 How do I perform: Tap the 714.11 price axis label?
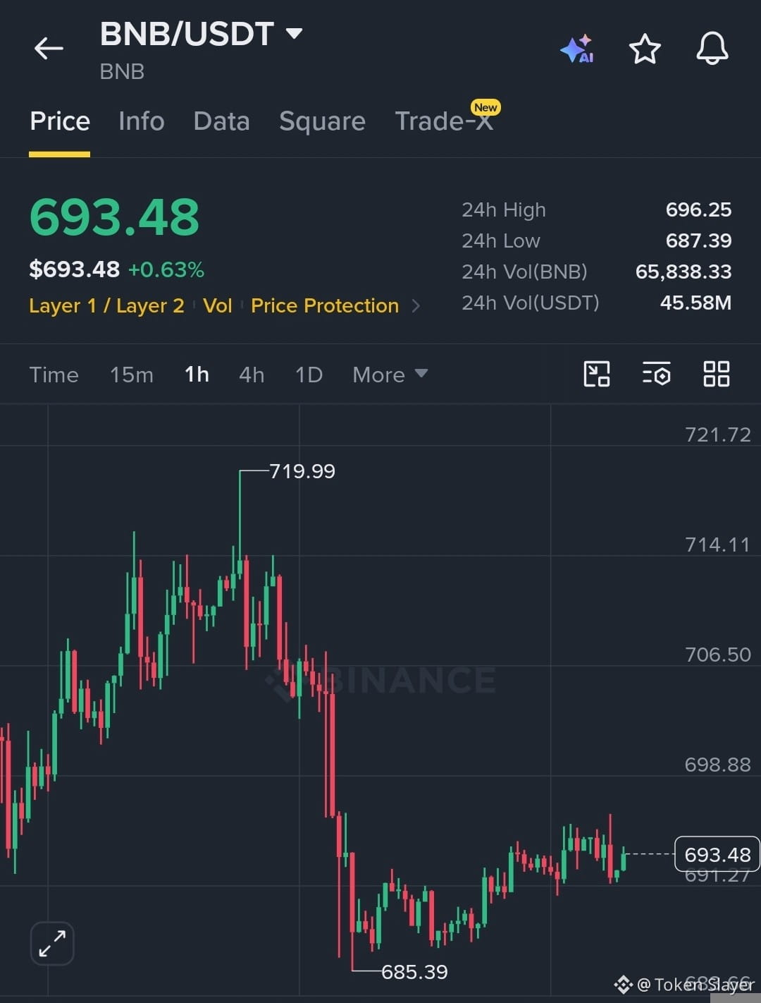717,545
